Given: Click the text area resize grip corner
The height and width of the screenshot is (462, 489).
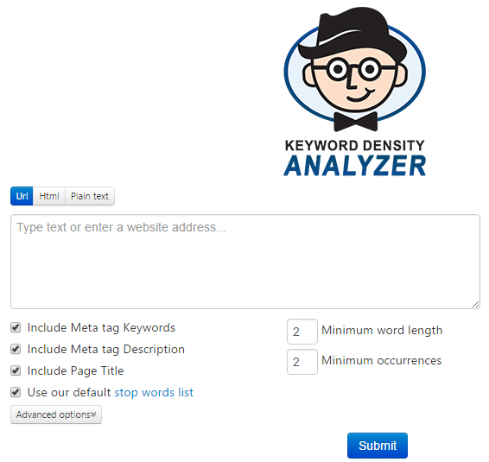Looking at the screenshot, I should coord(475,305).
